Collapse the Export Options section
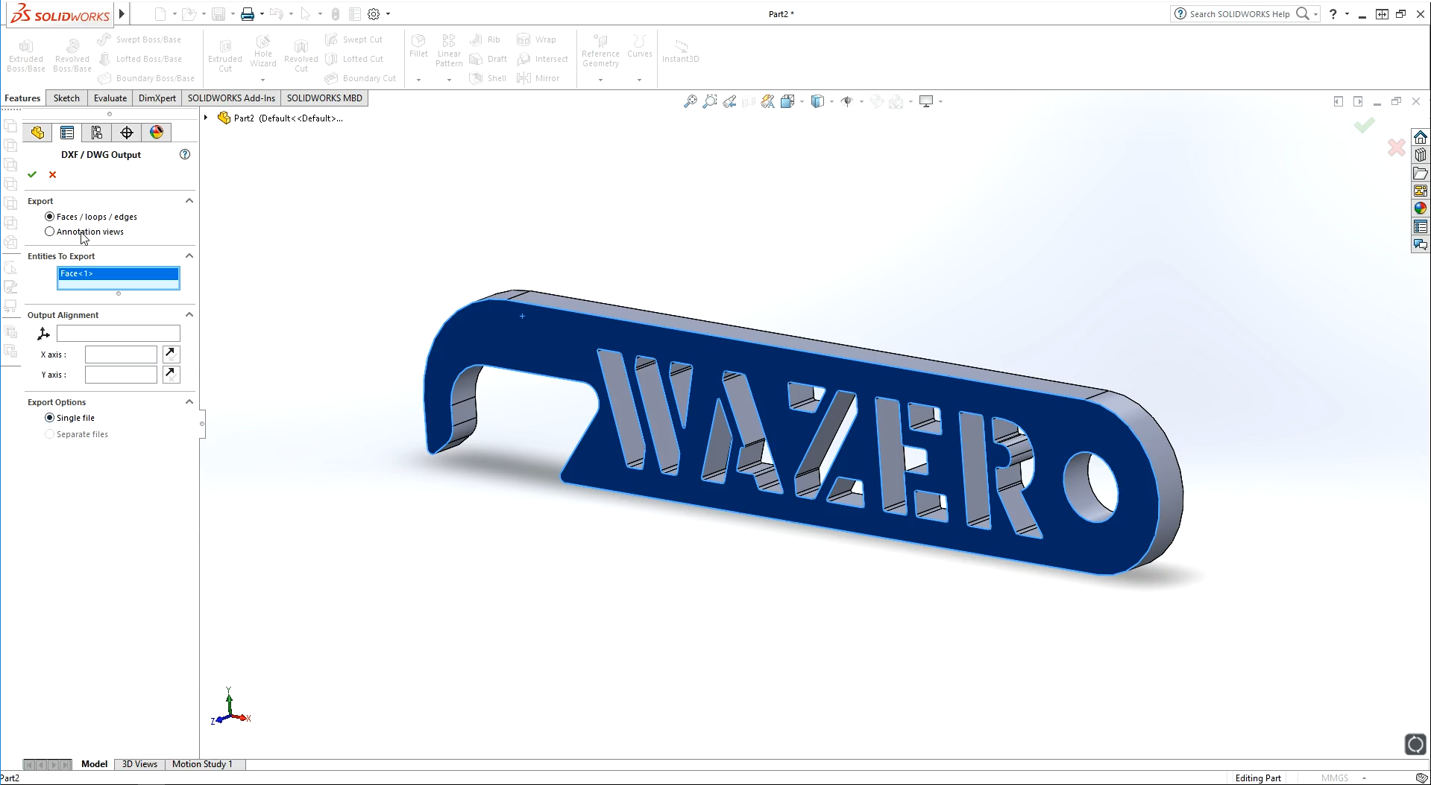The image size is (1431, 785). [x=189, y=402]
